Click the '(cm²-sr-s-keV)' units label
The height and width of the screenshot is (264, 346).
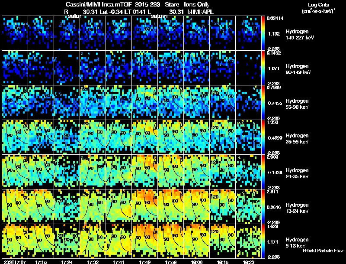tap(318, 11)
